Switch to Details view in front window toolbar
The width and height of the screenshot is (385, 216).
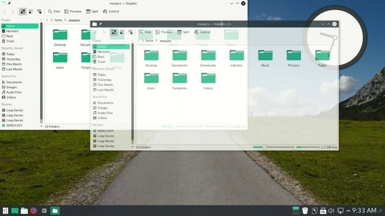point(131,32)
